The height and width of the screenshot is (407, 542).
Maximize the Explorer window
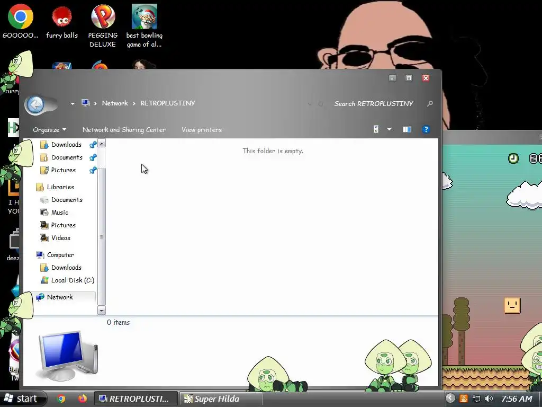point(409,78)
